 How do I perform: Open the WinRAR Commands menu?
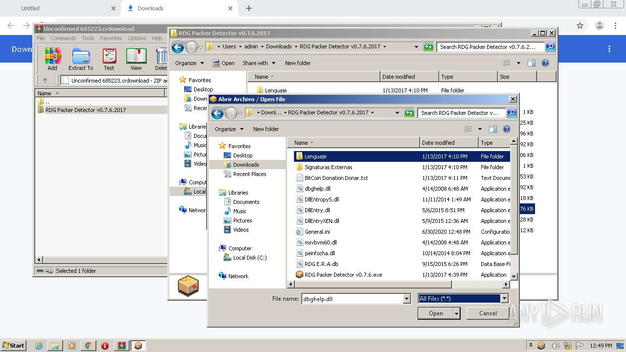click(63, 38)
